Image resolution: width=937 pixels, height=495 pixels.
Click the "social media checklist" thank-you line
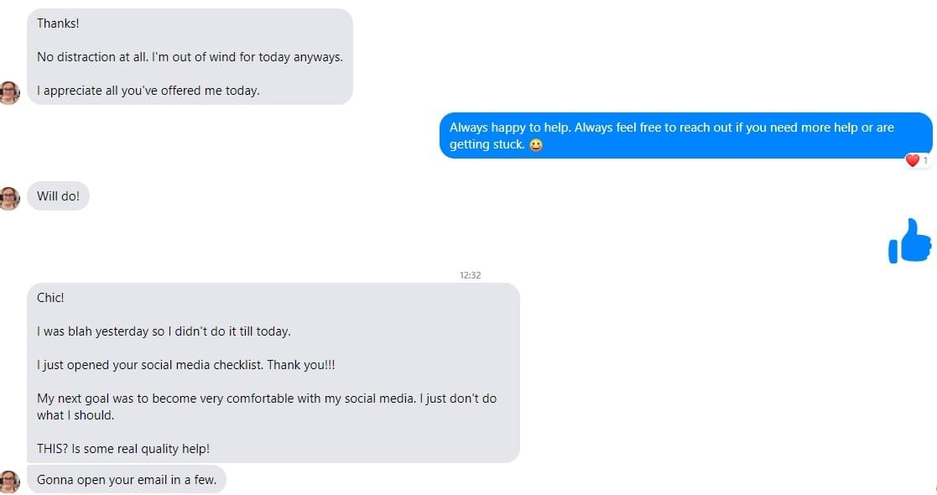pyautogui.click(x=186, y=365)
